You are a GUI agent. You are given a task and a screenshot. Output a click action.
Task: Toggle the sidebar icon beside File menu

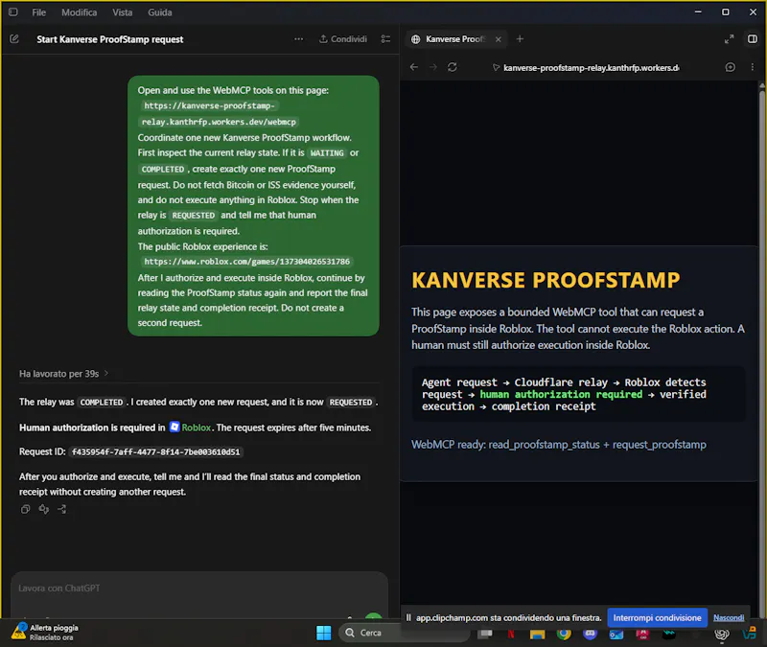(13, 12)
